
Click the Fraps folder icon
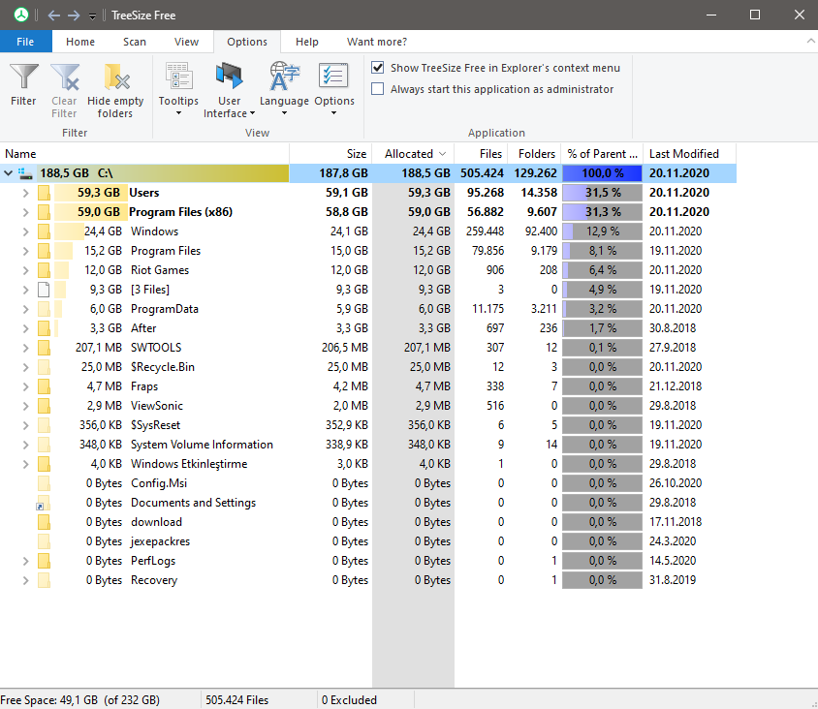44,386
